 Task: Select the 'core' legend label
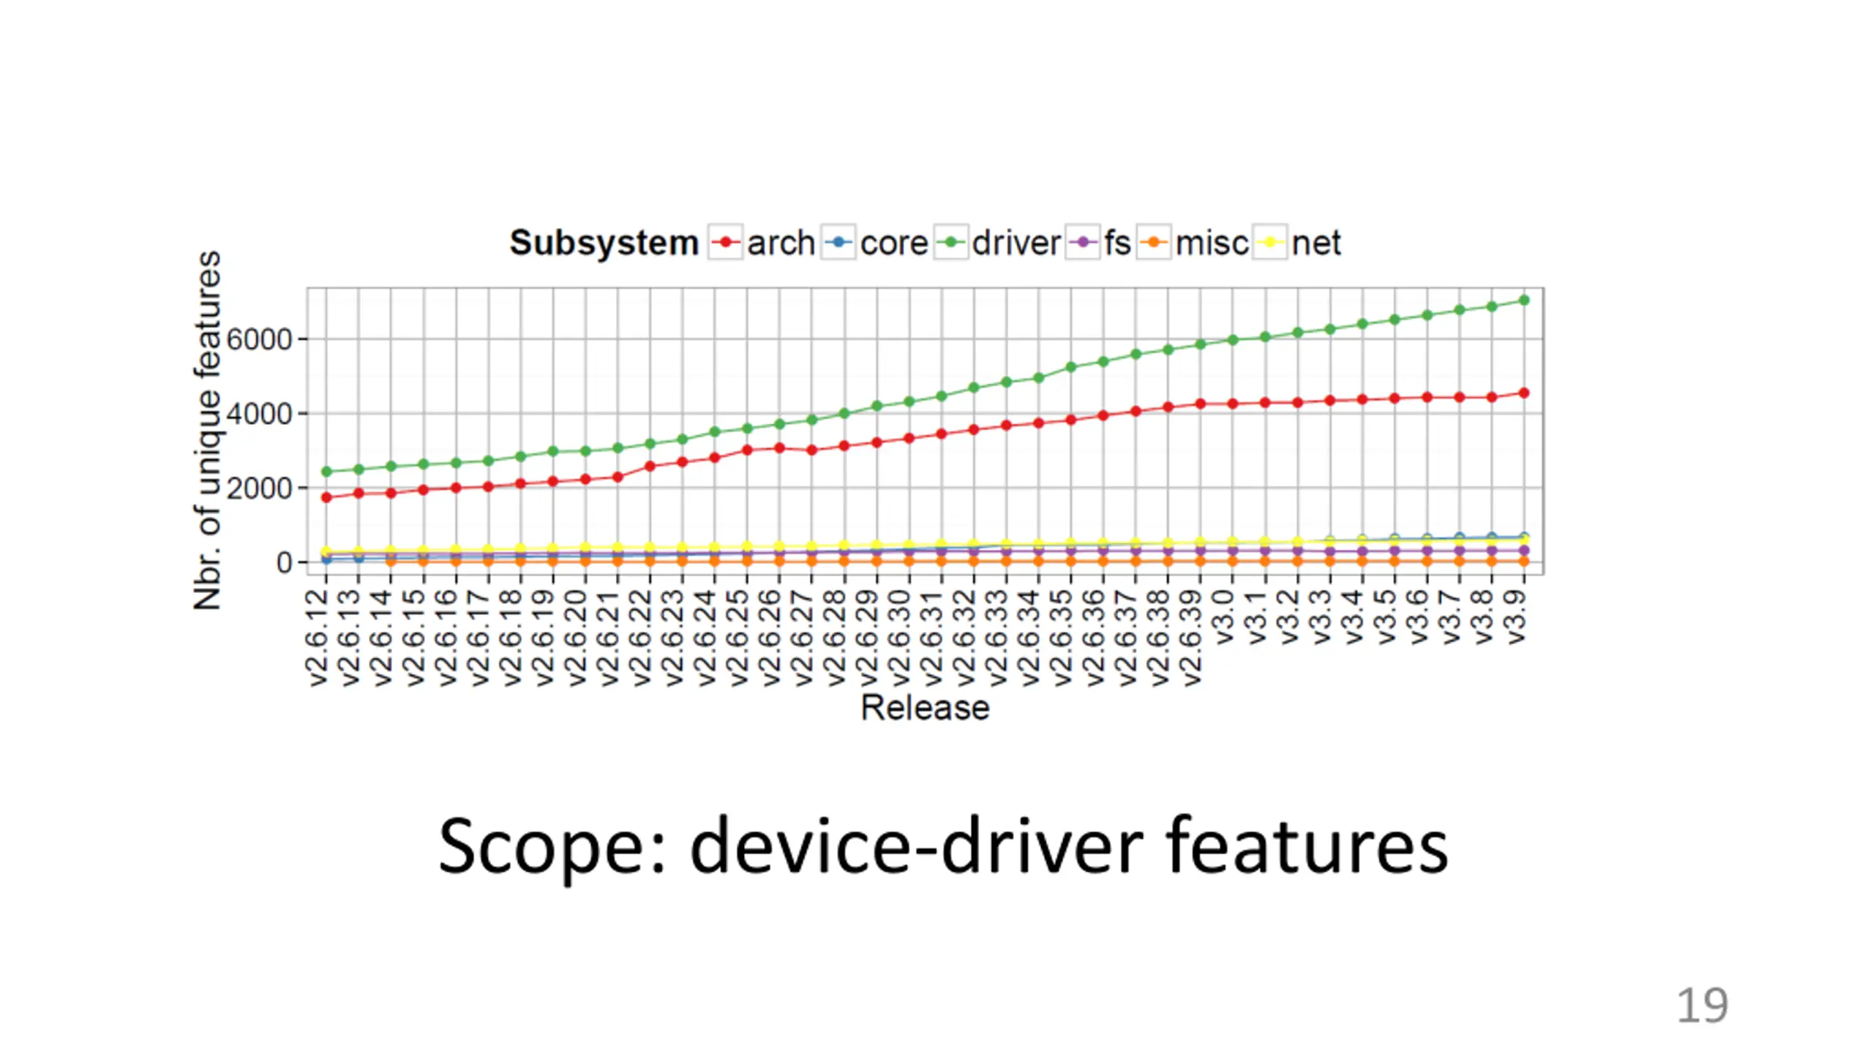point(894,243)
